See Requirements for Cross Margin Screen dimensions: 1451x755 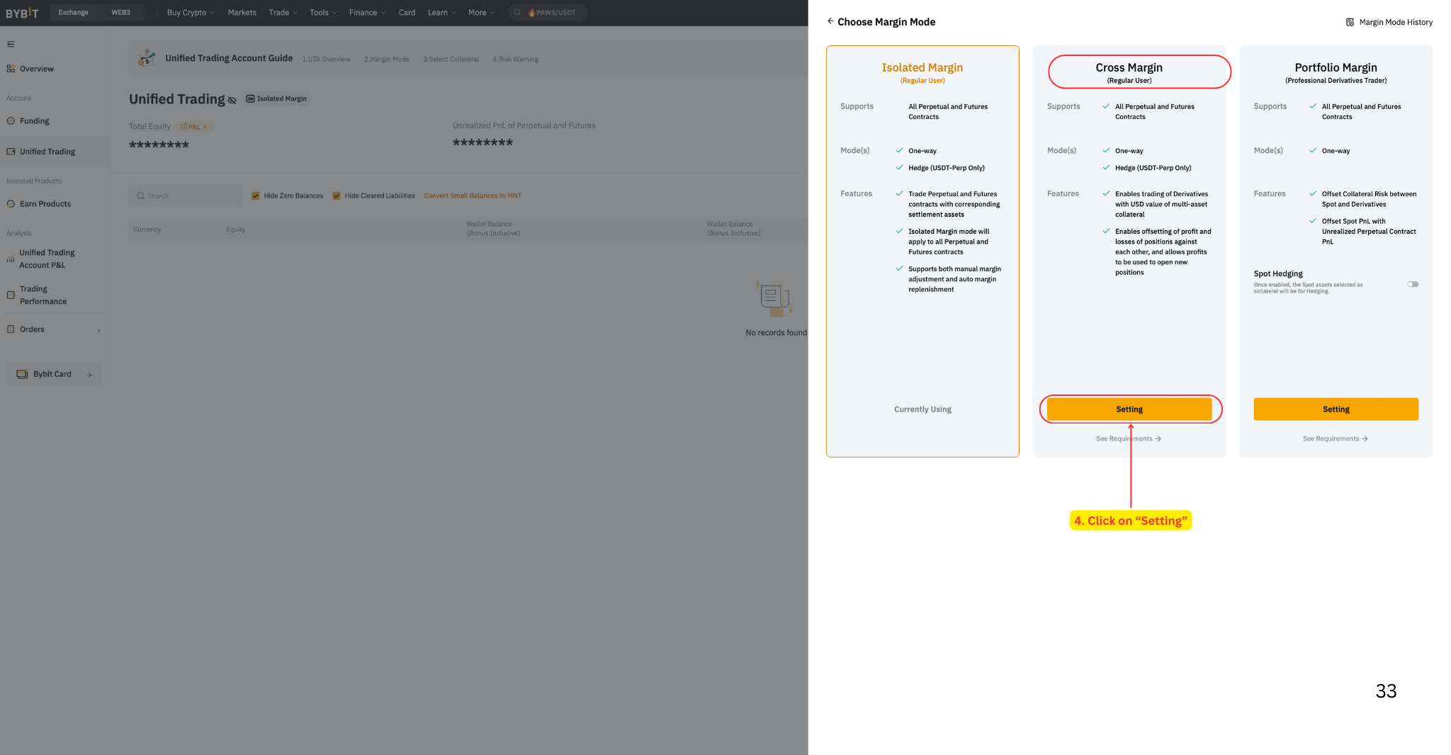(x=1128, y=439)
